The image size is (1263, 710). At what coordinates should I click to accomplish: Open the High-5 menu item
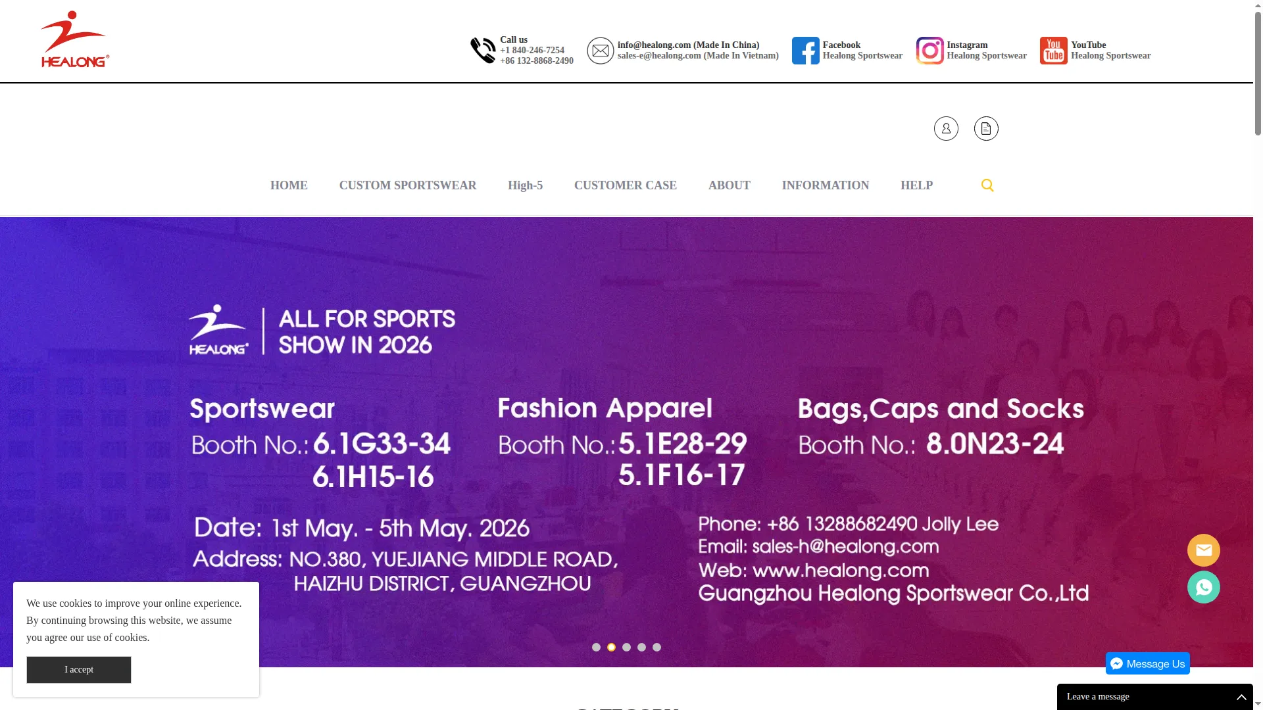[x=525, y=185]
